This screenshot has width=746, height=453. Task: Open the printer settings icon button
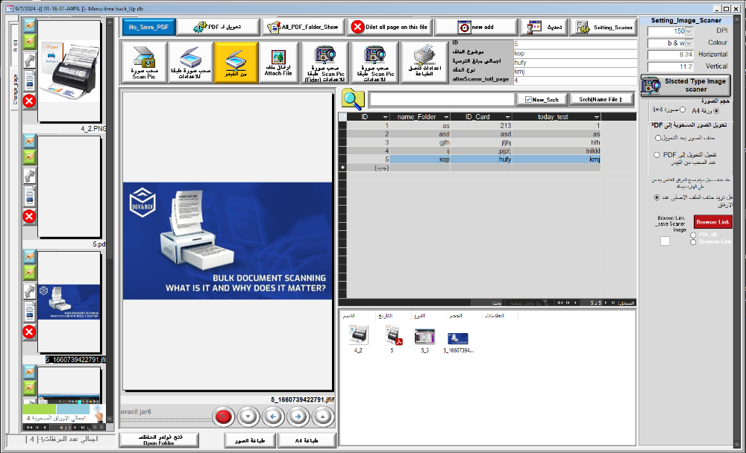424,63
